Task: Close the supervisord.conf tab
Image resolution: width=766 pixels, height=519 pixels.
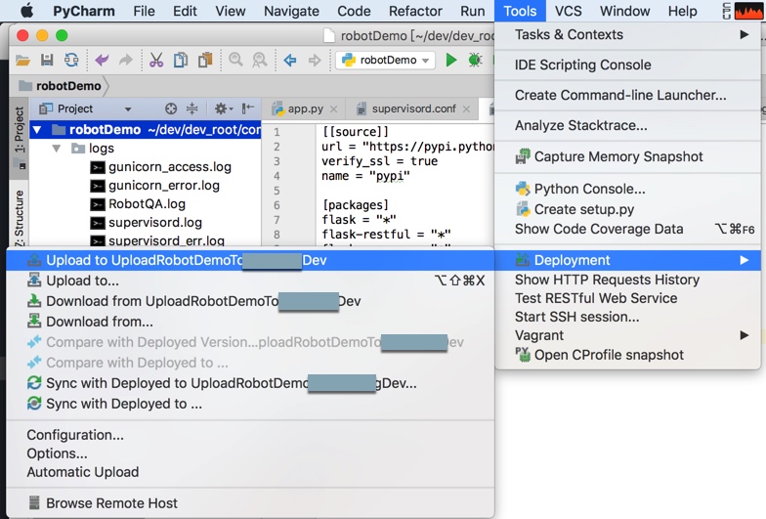Action: (x=467, y=109)
